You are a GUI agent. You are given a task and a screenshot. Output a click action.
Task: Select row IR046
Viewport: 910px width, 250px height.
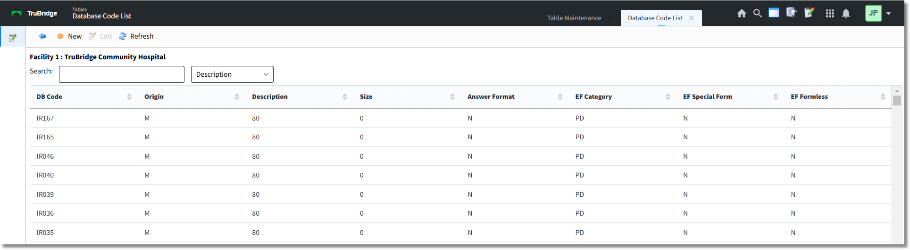tap(460, 156)
